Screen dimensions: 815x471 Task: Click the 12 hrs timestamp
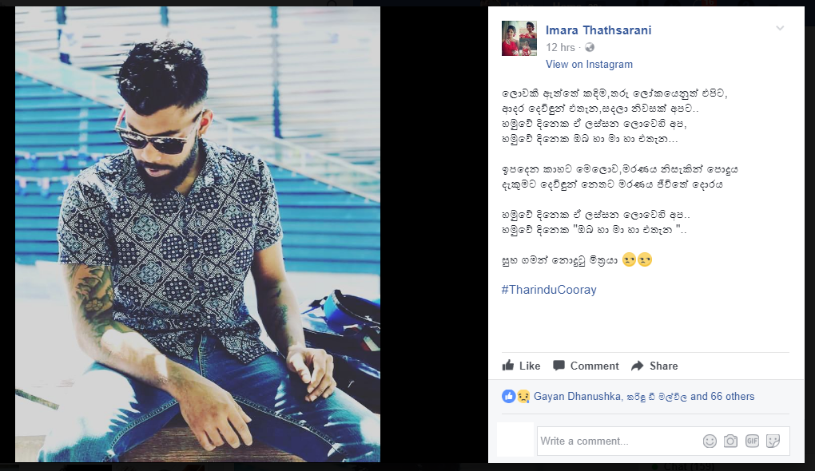click(x=560, y=47)
